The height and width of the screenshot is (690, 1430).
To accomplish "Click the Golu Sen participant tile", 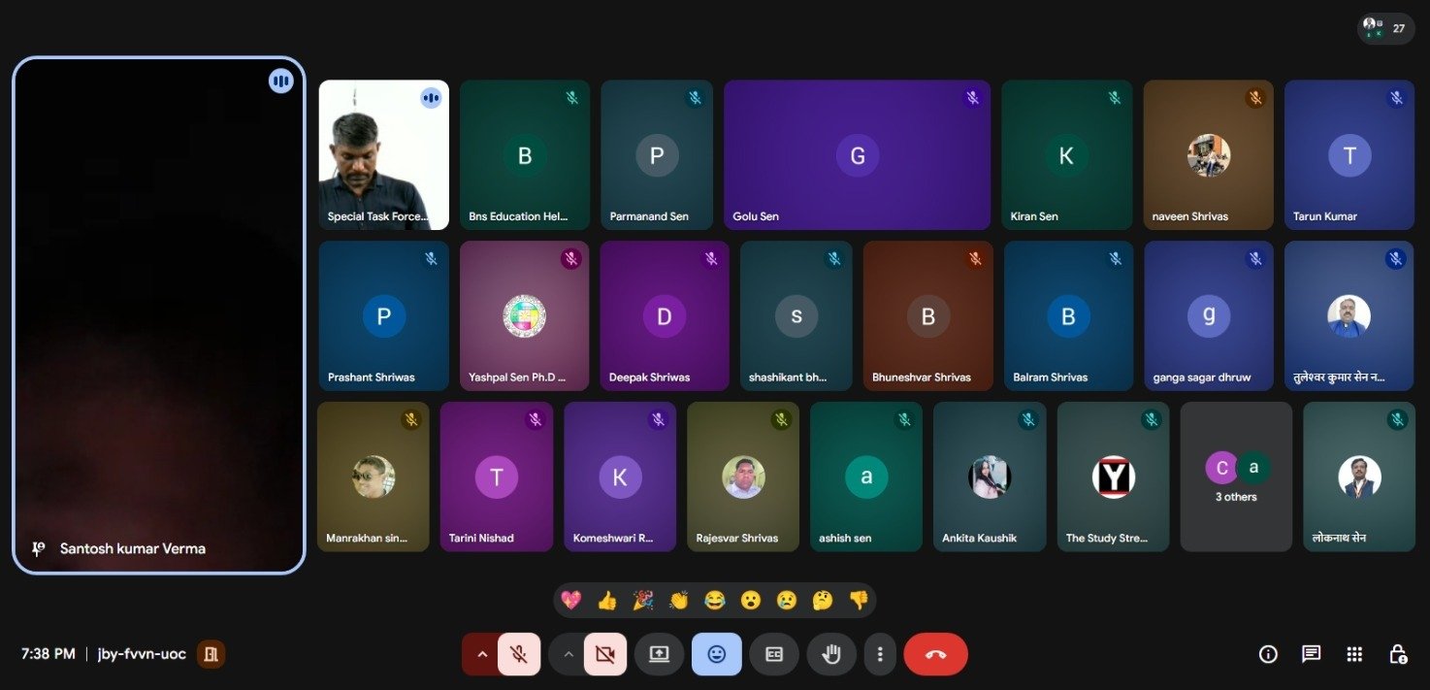I will (857, 155).
